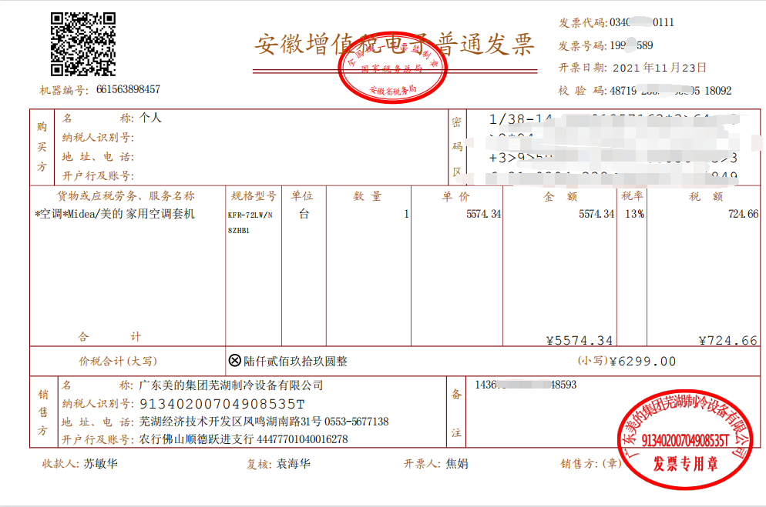Click the 发票代码 label
Screen dimensions: 766x507
[x=582, y=22]
